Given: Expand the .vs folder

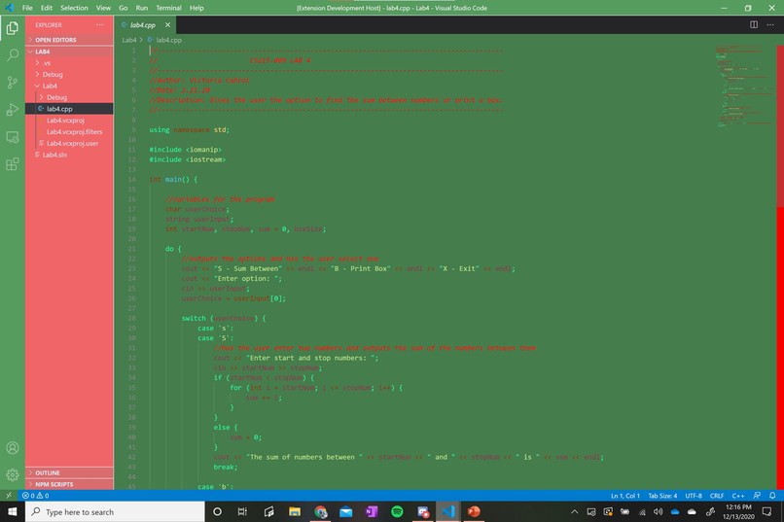Looking at the screenshot, I should pos(69,63).
